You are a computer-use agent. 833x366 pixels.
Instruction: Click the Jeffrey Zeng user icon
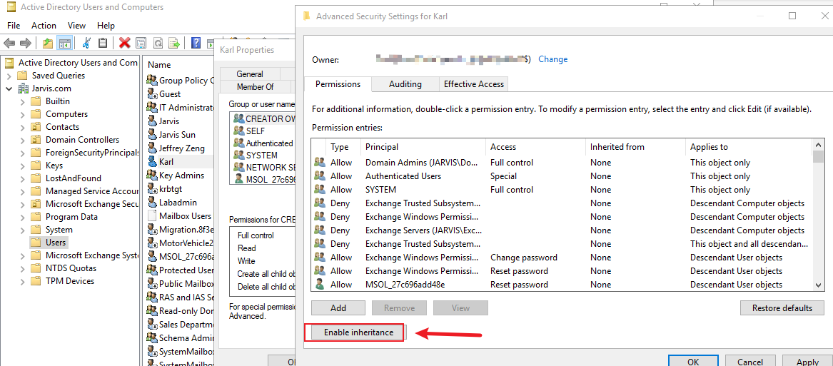pyautogui.click(x=152, y=148)
